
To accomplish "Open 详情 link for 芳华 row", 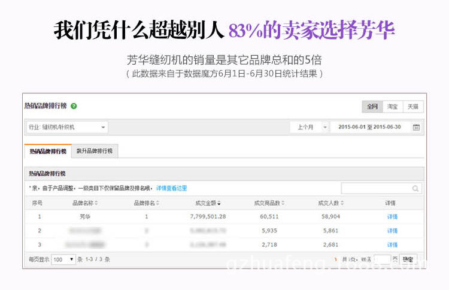I will click(x=392, y=216).
